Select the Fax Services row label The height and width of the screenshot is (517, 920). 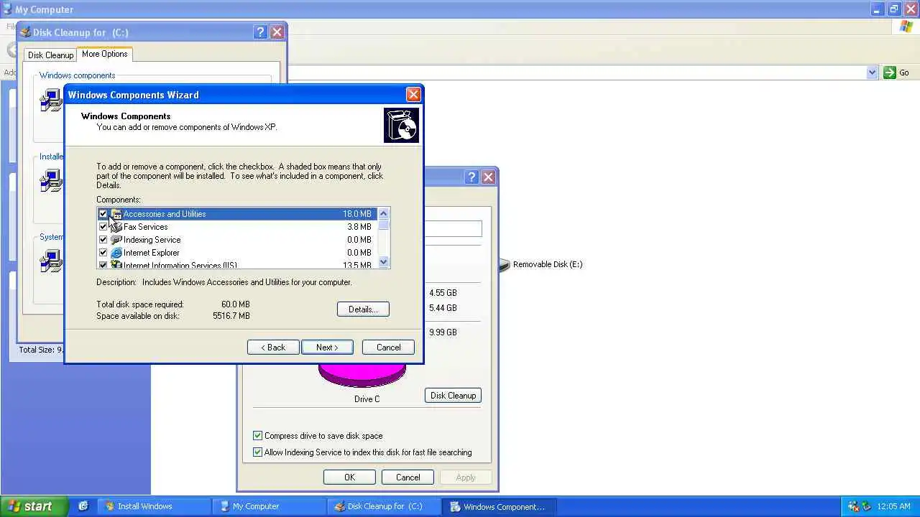146,227
